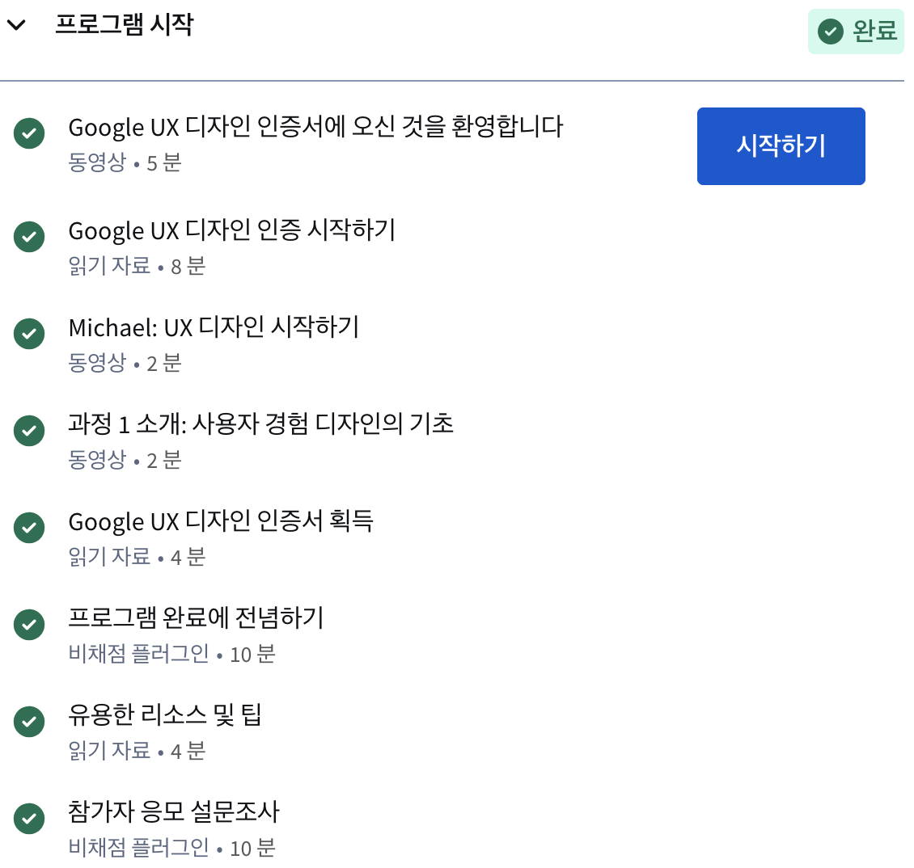Image resolution: width=914 pixels, height=868 pixels.
Task: Select the '완료' status badge
Action: [x=856, y=32]
